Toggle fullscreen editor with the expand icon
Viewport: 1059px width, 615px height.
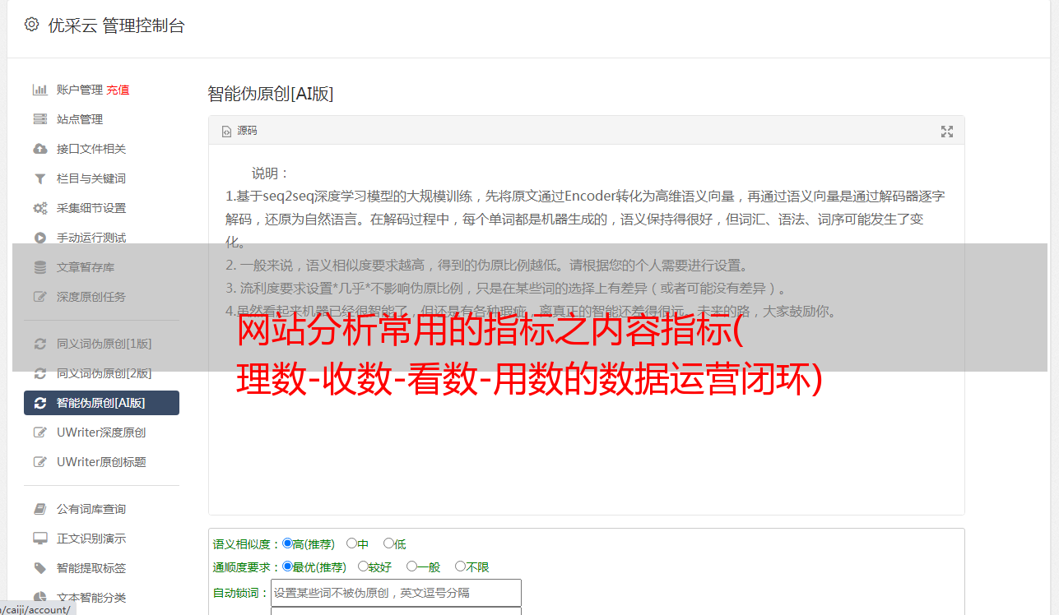947,132
